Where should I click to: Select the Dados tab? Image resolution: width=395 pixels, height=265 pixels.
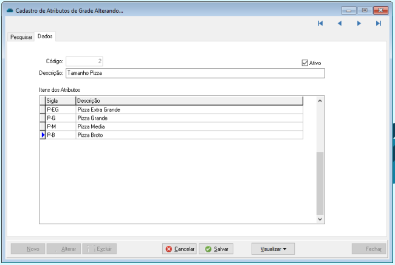[x=45, y=36]
